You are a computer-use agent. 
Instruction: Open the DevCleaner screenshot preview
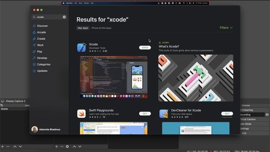coord(196,128)
